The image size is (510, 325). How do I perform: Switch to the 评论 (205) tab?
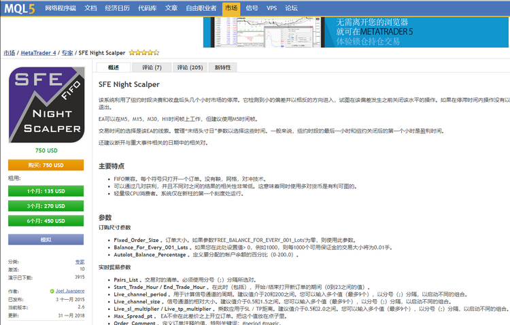click(190, 67)
